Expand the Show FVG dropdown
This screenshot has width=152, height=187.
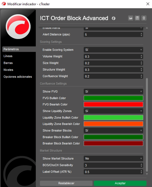[x=113, y=91]
